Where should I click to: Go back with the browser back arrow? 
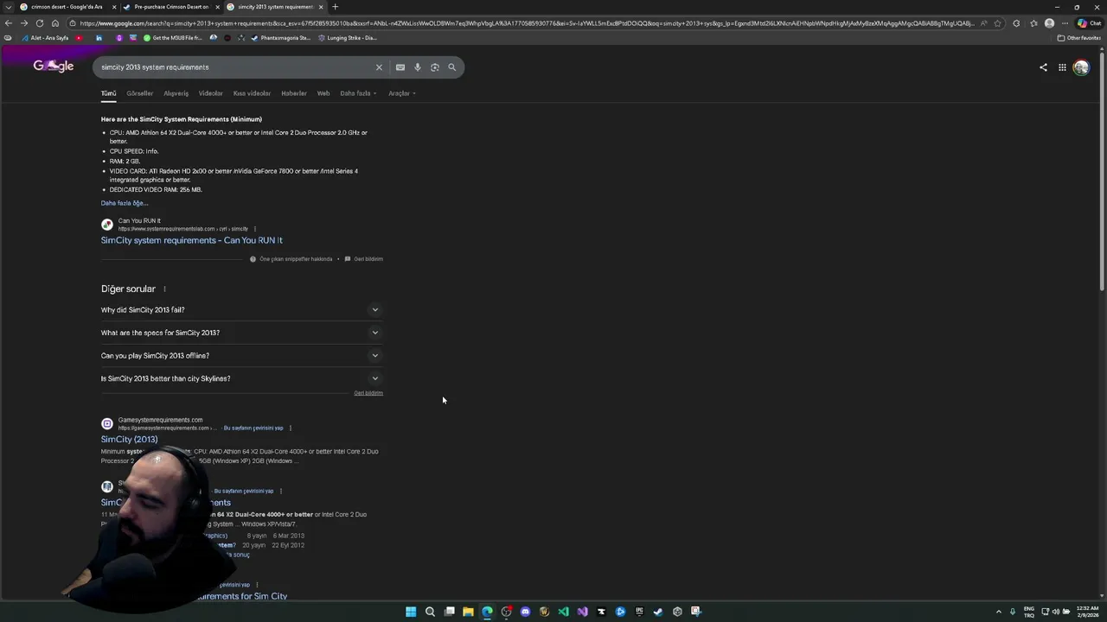pos(9,23)
